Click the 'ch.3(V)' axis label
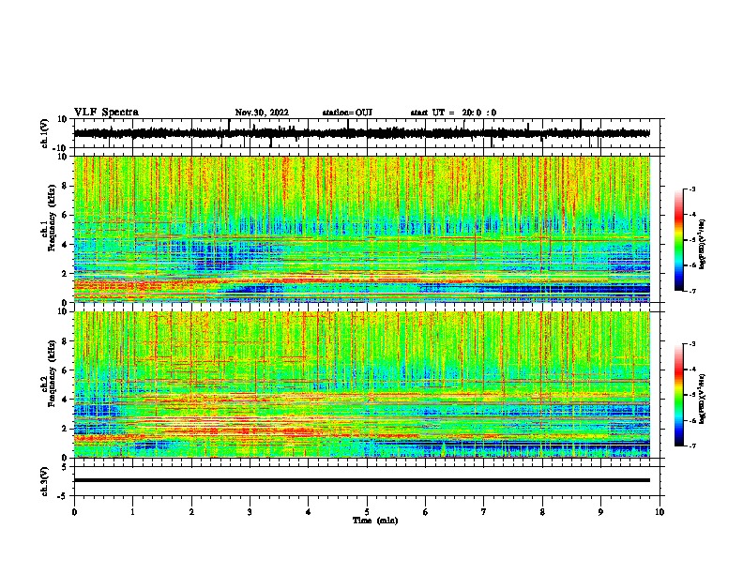 tap(45, 481)
